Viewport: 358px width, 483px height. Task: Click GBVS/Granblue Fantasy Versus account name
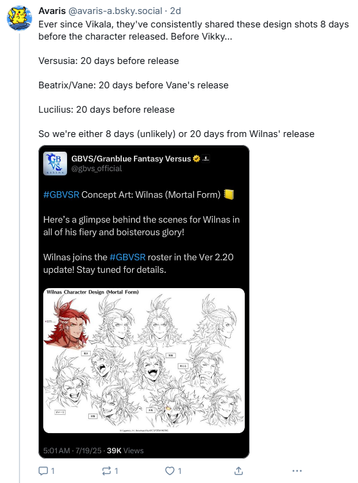(131, 158)
